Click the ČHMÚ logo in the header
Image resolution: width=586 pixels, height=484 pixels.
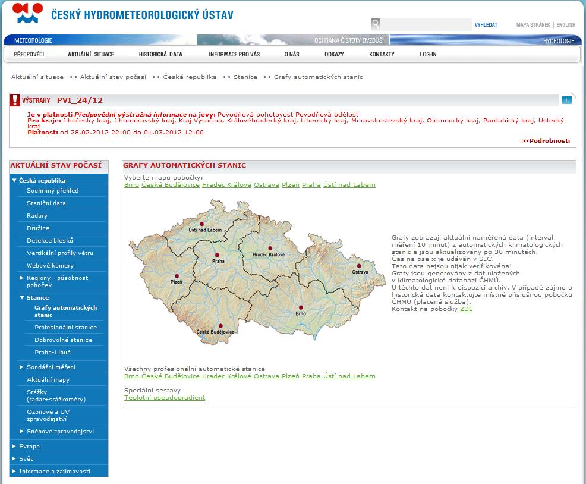[x=27, y=14]
